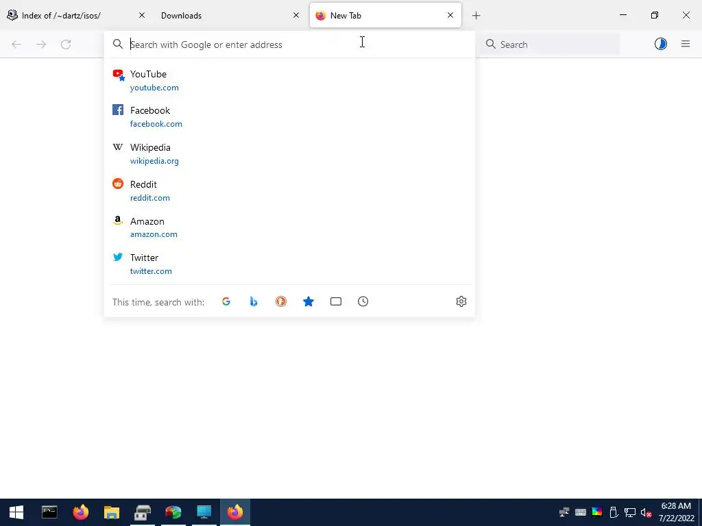Go forward using the forward arrow

pyautogui.click(x=41, y=45)
